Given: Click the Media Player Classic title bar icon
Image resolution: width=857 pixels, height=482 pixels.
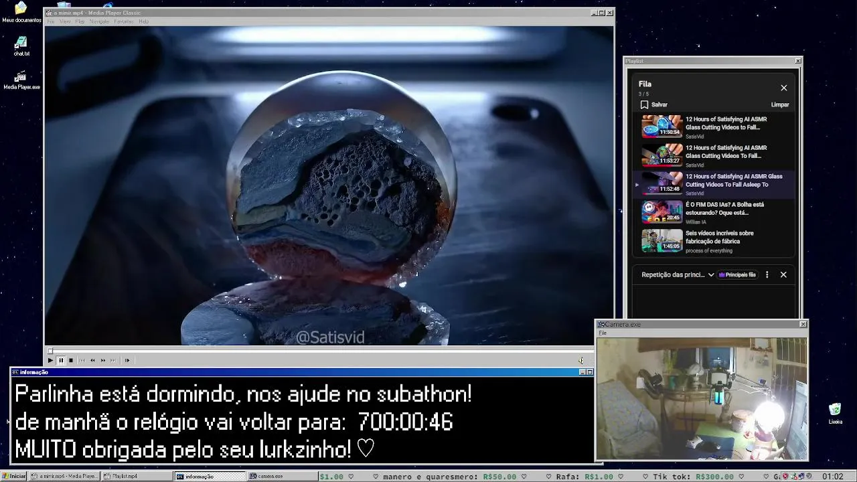Looking at the screenshot, I should (x=49, y=13).
